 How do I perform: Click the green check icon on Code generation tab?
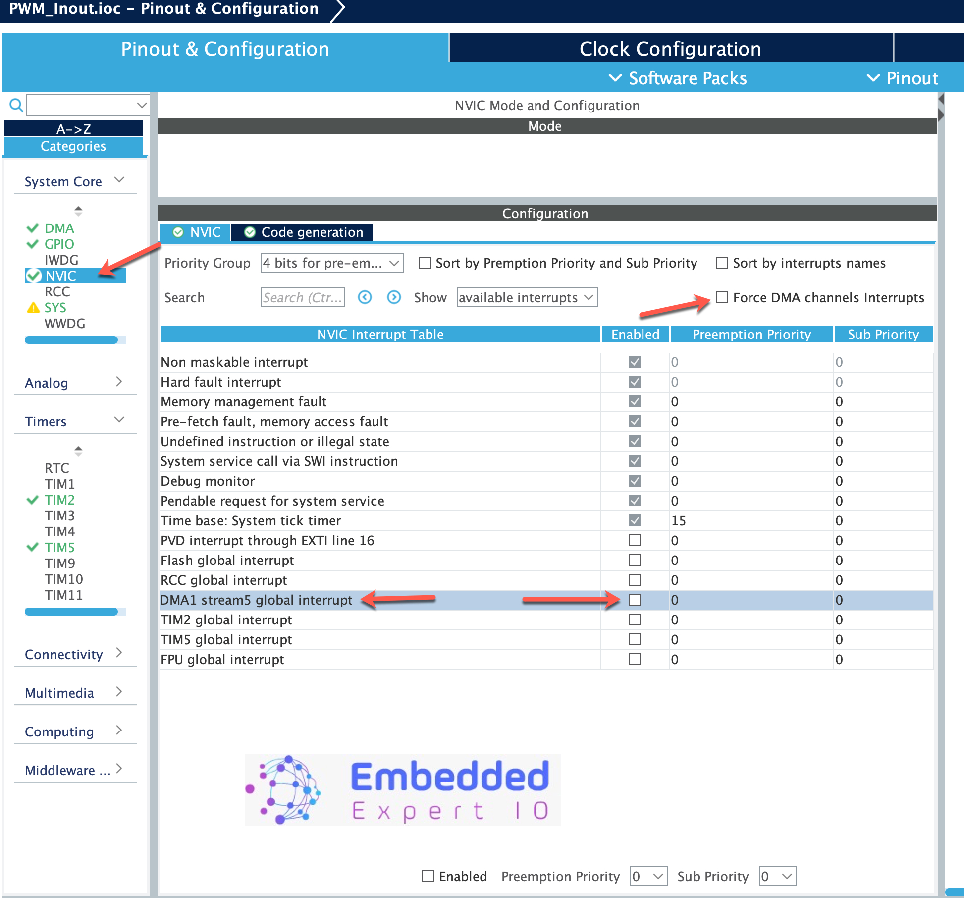tap(250, 232)
